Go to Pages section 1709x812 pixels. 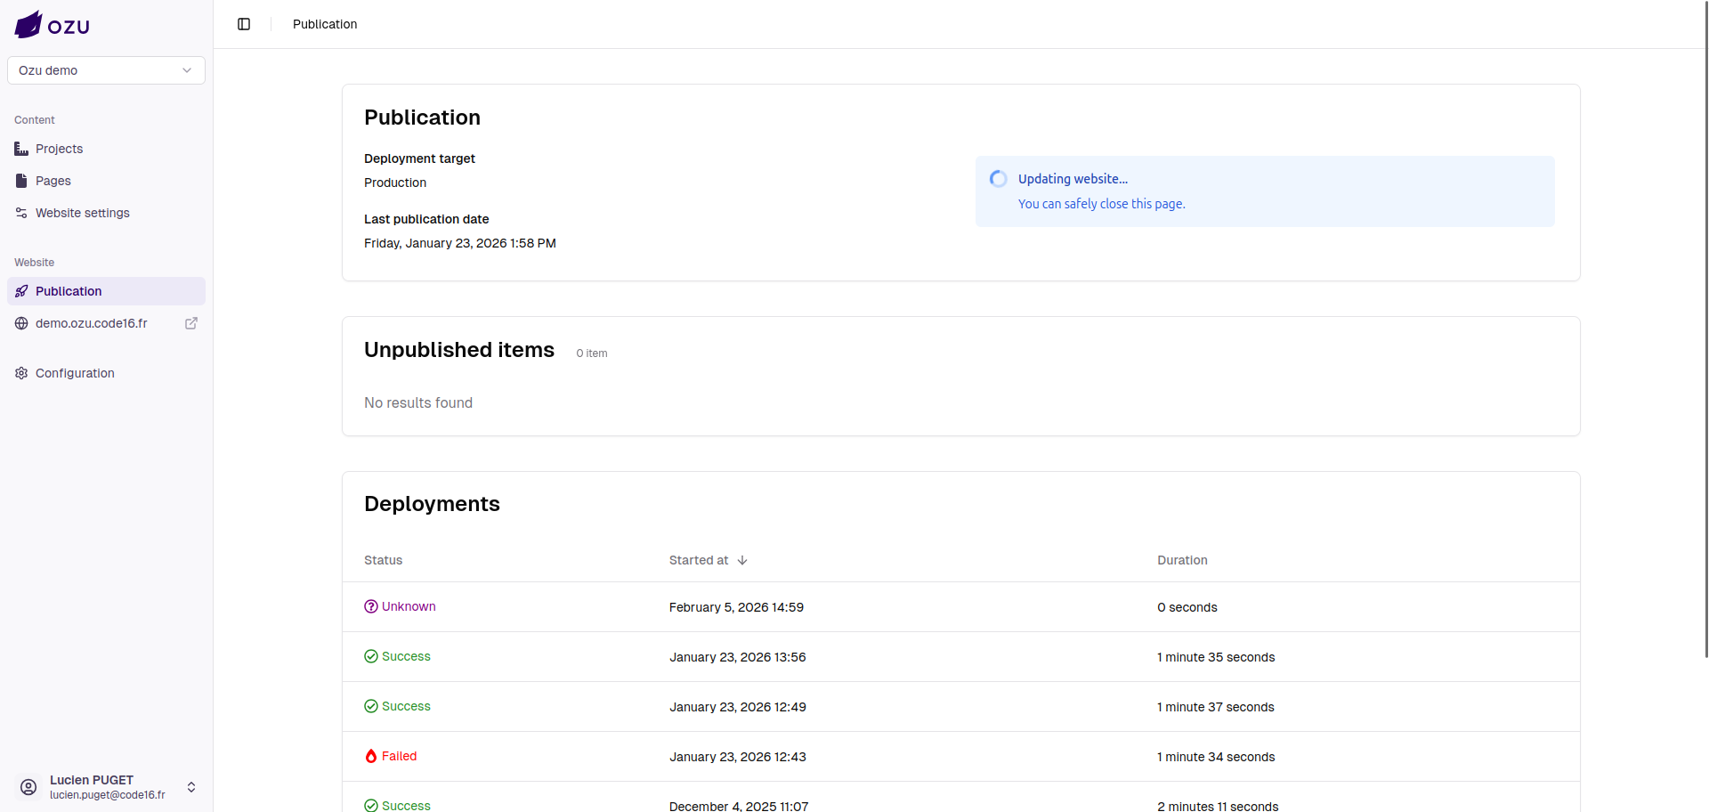[53, 181]
